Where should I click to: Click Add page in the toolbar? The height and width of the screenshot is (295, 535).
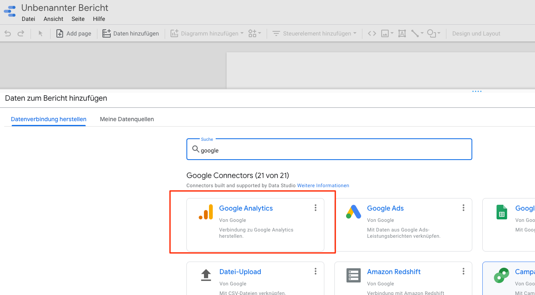74,33
